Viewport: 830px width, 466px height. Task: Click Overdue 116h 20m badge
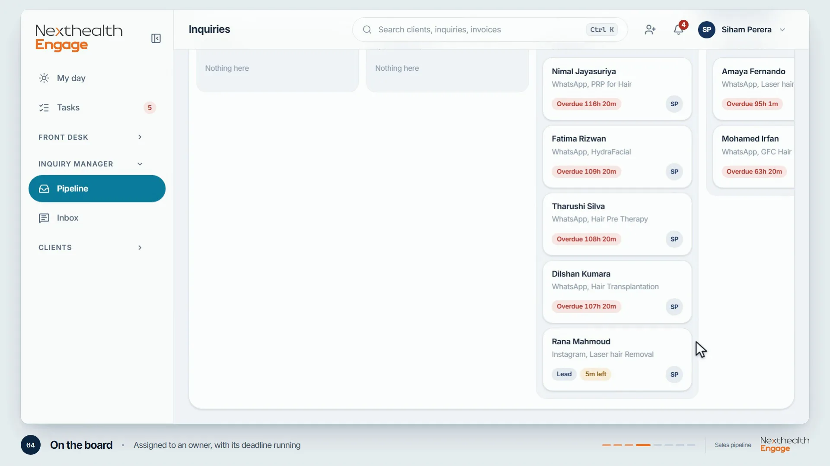586,104
